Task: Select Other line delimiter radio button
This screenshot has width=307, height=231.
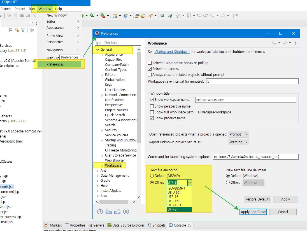Action: [228, 183]
